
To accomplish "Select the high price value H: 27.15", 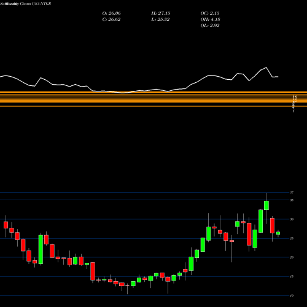I will pos(161,14).
